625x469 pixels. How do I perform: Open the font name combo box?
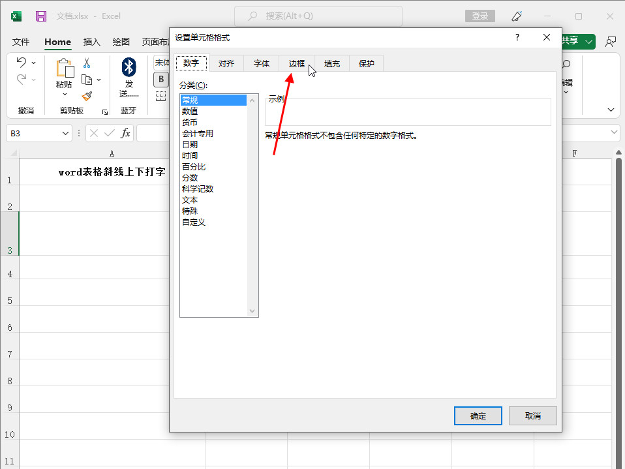(161, 63)
